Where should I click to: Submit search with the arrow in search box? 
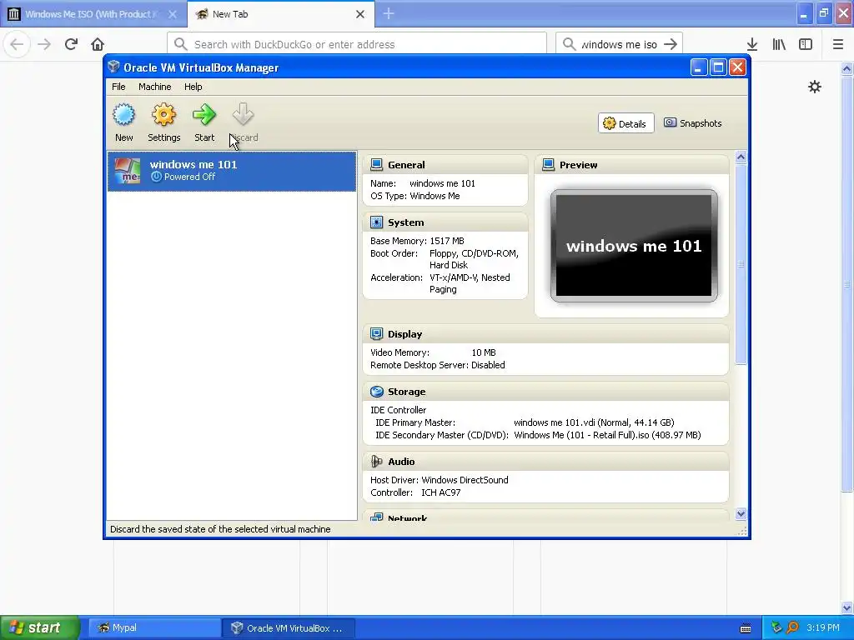click(x=671, y=44)
